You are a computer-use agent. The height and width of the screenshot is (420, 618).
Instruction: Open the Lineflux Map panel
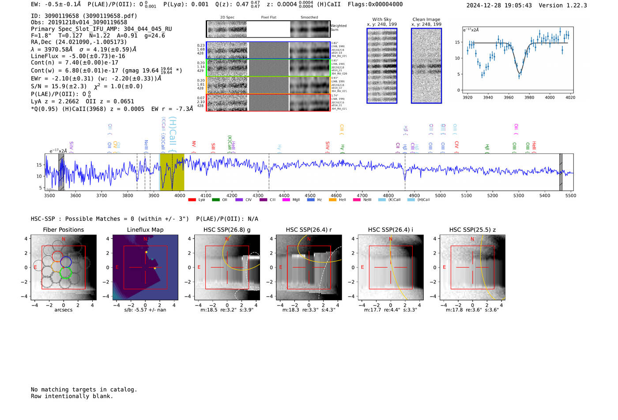[145, 268]
